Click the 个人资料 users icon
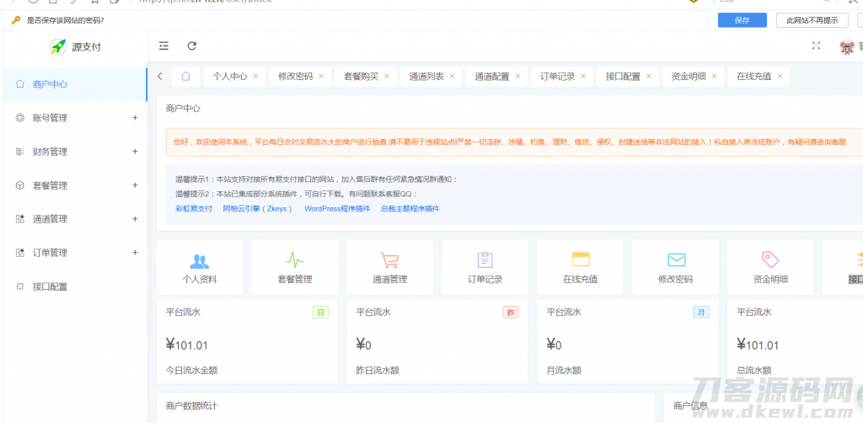The width and height of the screenshot is (863, 423). [200, 260]
